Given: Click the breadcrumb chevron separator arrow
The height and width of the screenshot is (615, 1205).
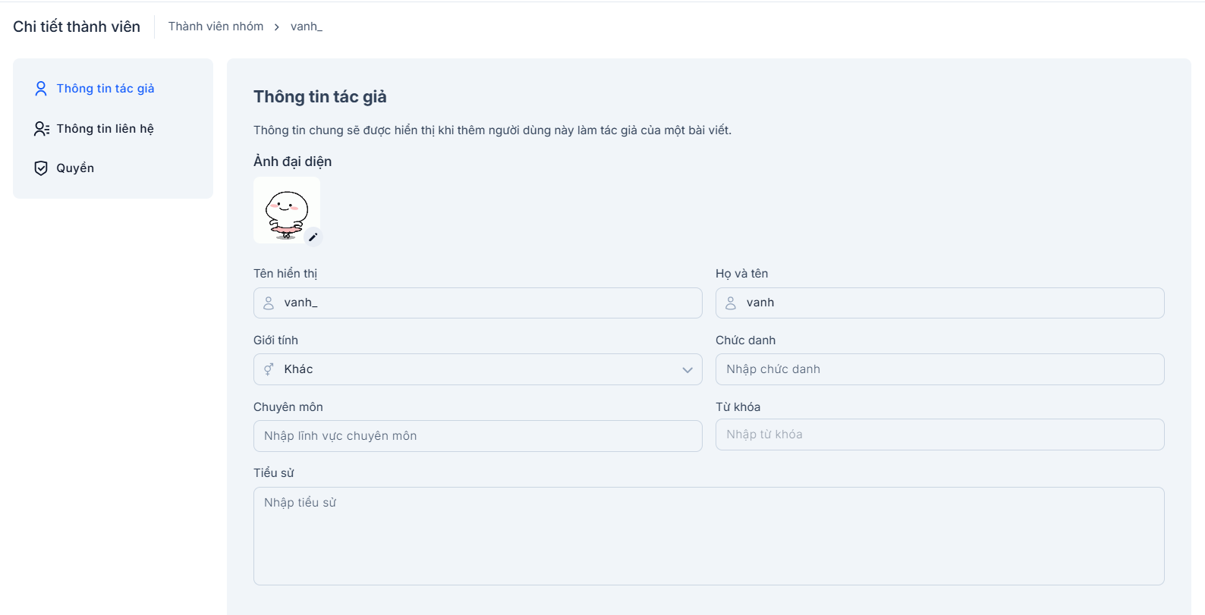Looking at the screenshot, I should pyautogui.click(x=277, y=27).
